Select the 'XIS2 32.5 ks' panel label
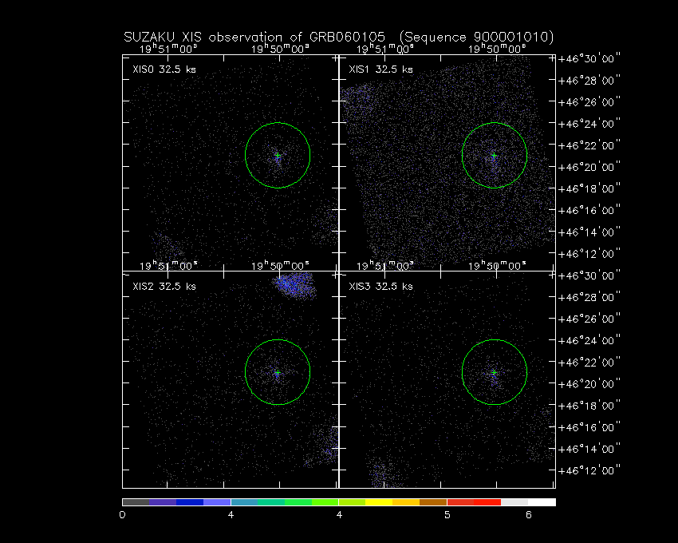The width and height of the screenshot is (678, 543). tap(164, 286)
